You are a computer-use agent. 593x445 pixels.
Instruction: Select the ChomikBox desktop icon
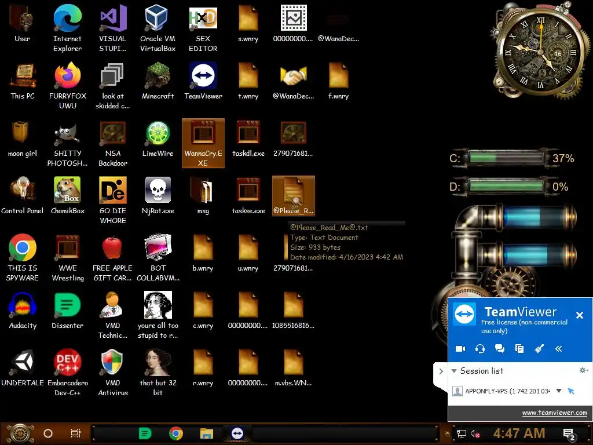pyautogui.click(x=68, y=196)
